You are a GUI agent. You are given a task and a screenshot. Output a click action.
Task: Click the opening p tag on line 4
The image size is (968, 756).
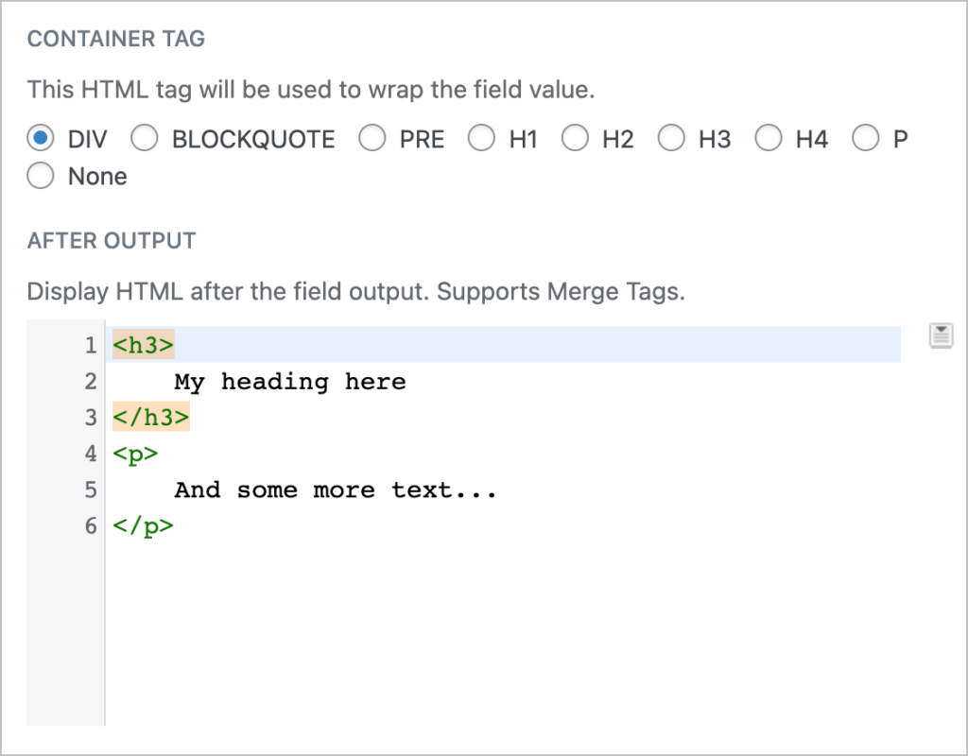click(x=135, y=454)
